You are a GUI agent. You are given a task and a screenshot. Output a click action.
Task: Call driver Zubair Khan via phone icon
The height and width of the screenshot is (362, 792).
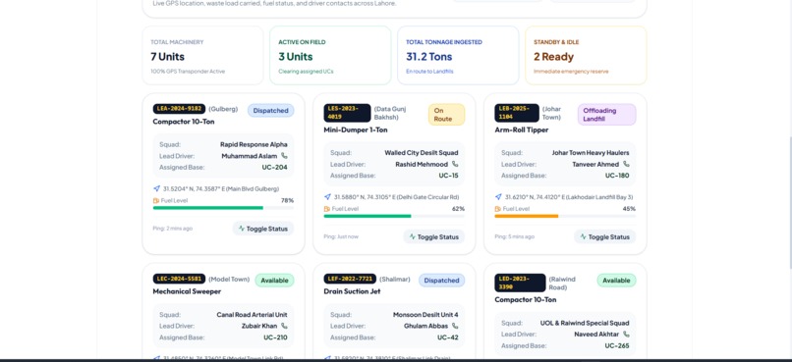[x=284, y=326]
